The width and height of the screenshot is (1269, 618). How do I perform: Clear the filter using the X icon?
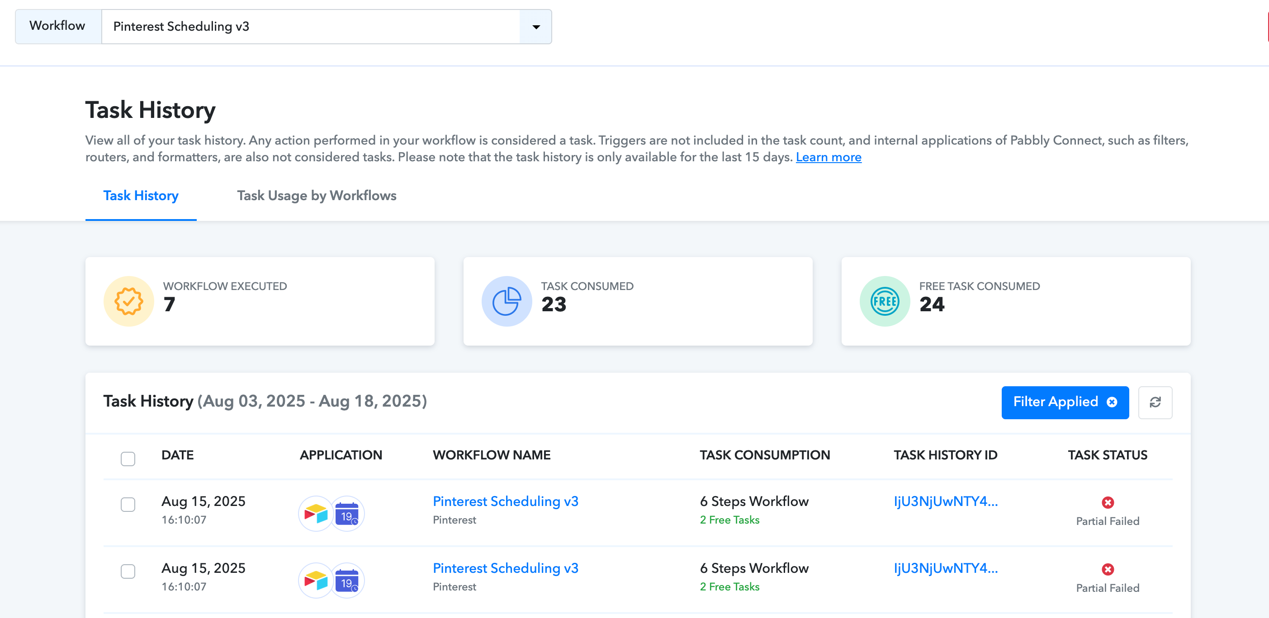(x=1112, y=402)
